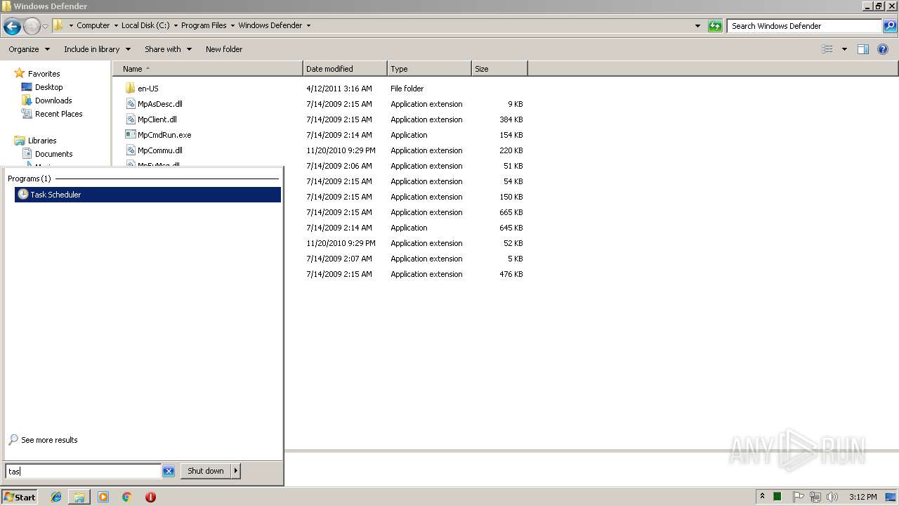
Task: Open address bar history dropdown
Action: [x=697, y=26]
